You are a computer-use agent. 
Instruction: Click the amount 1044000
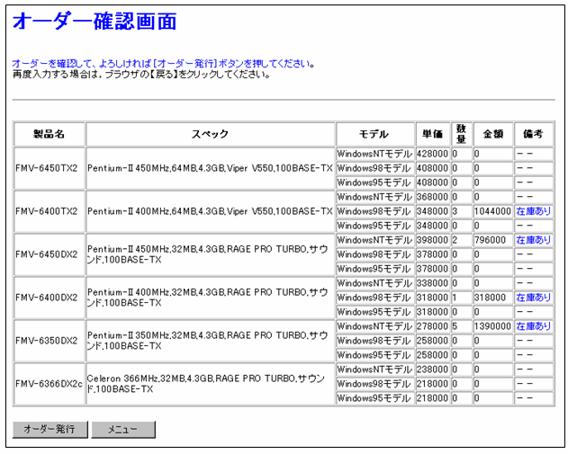pyautogui.click(x=493, y=211)
